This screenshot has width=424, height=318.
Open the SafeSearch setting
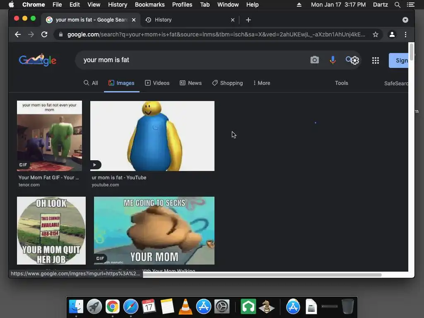tap(396, 83)
